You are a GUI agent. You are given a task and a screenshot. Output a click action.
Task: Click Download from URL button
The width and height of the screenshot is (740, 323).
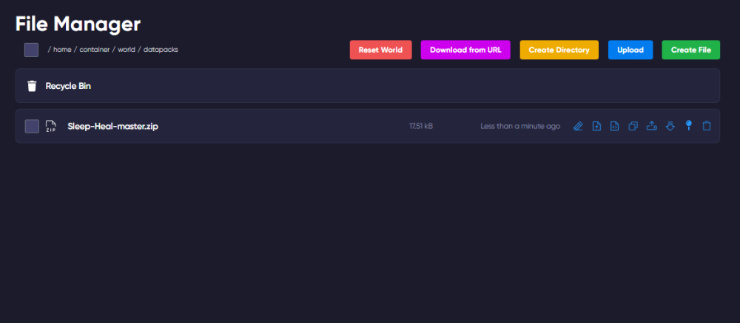pos(465,50)
